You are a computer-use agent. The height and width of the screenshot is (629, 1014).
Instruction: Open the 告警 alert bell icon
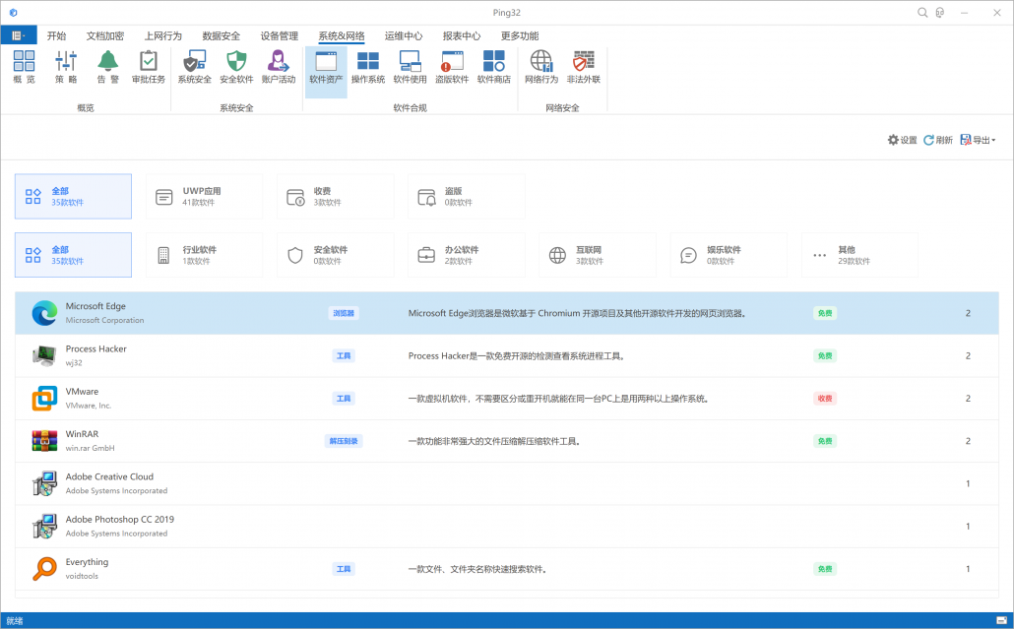click(108, 67)
